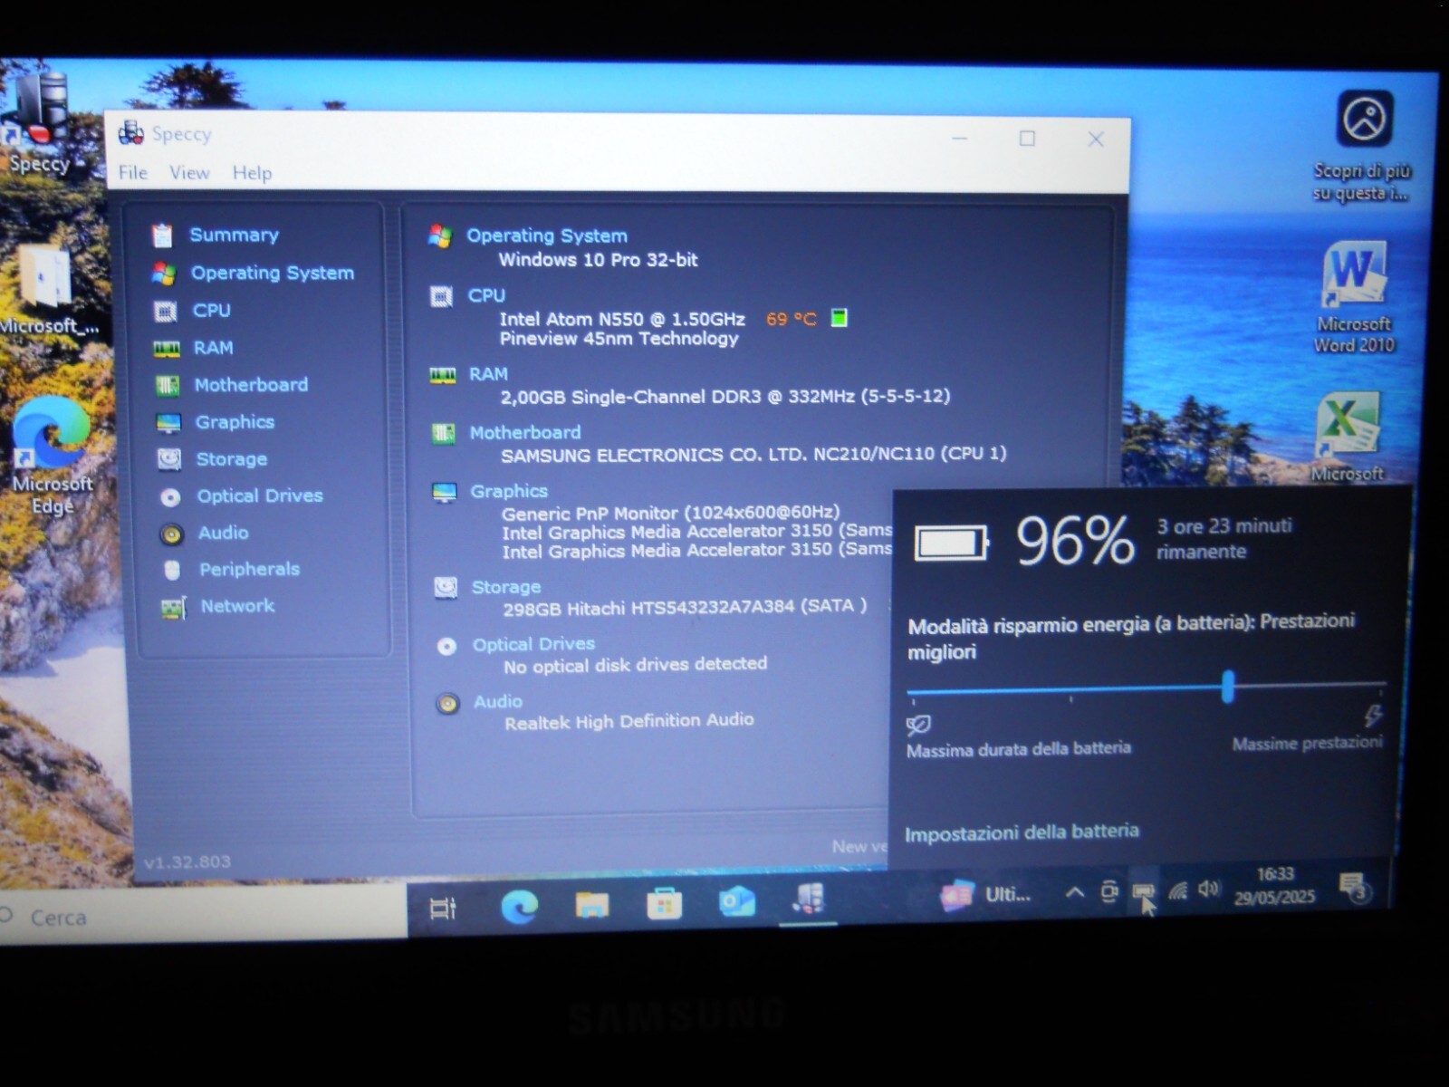
Task: Click the Motherboard heading in summary panel
Action: pyautogui.click(x=525, y=433)
